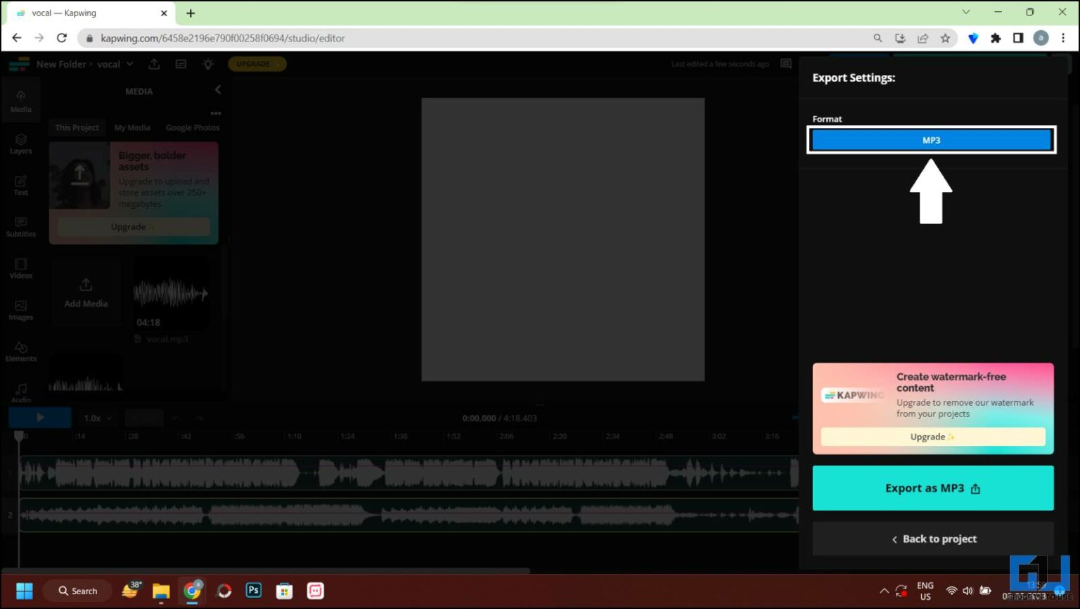
Task: Open the playback speed 1.0x dropdown
Action: coord(97,417)
